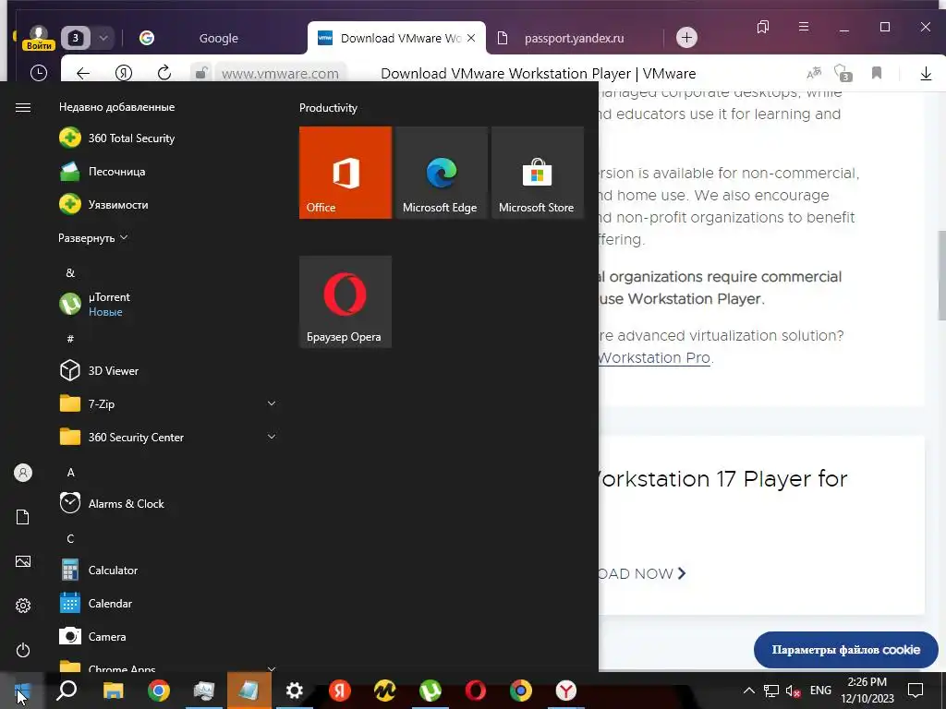Jump to letter A section header
This screenshot has width=946, height=709.
[70, 472]
